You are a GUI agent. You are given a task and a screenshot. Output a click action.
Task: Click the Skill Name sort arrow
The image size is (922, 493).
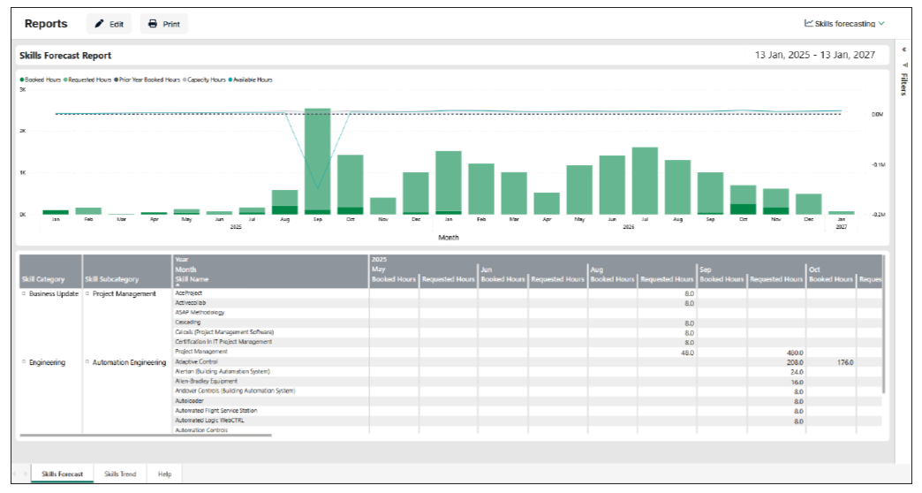point(178,285)
